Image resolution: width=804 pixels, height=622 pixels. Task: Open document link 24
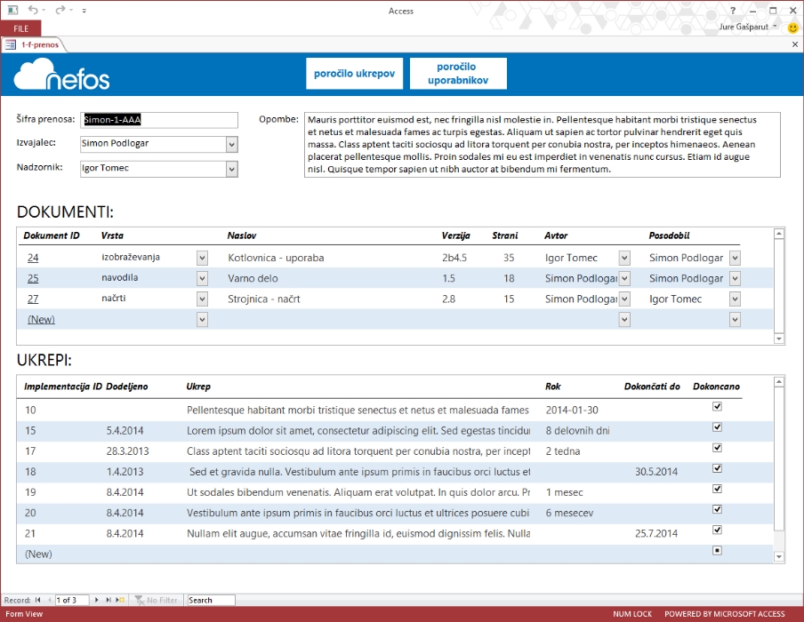pyautogui.click(x=33, y=258)
